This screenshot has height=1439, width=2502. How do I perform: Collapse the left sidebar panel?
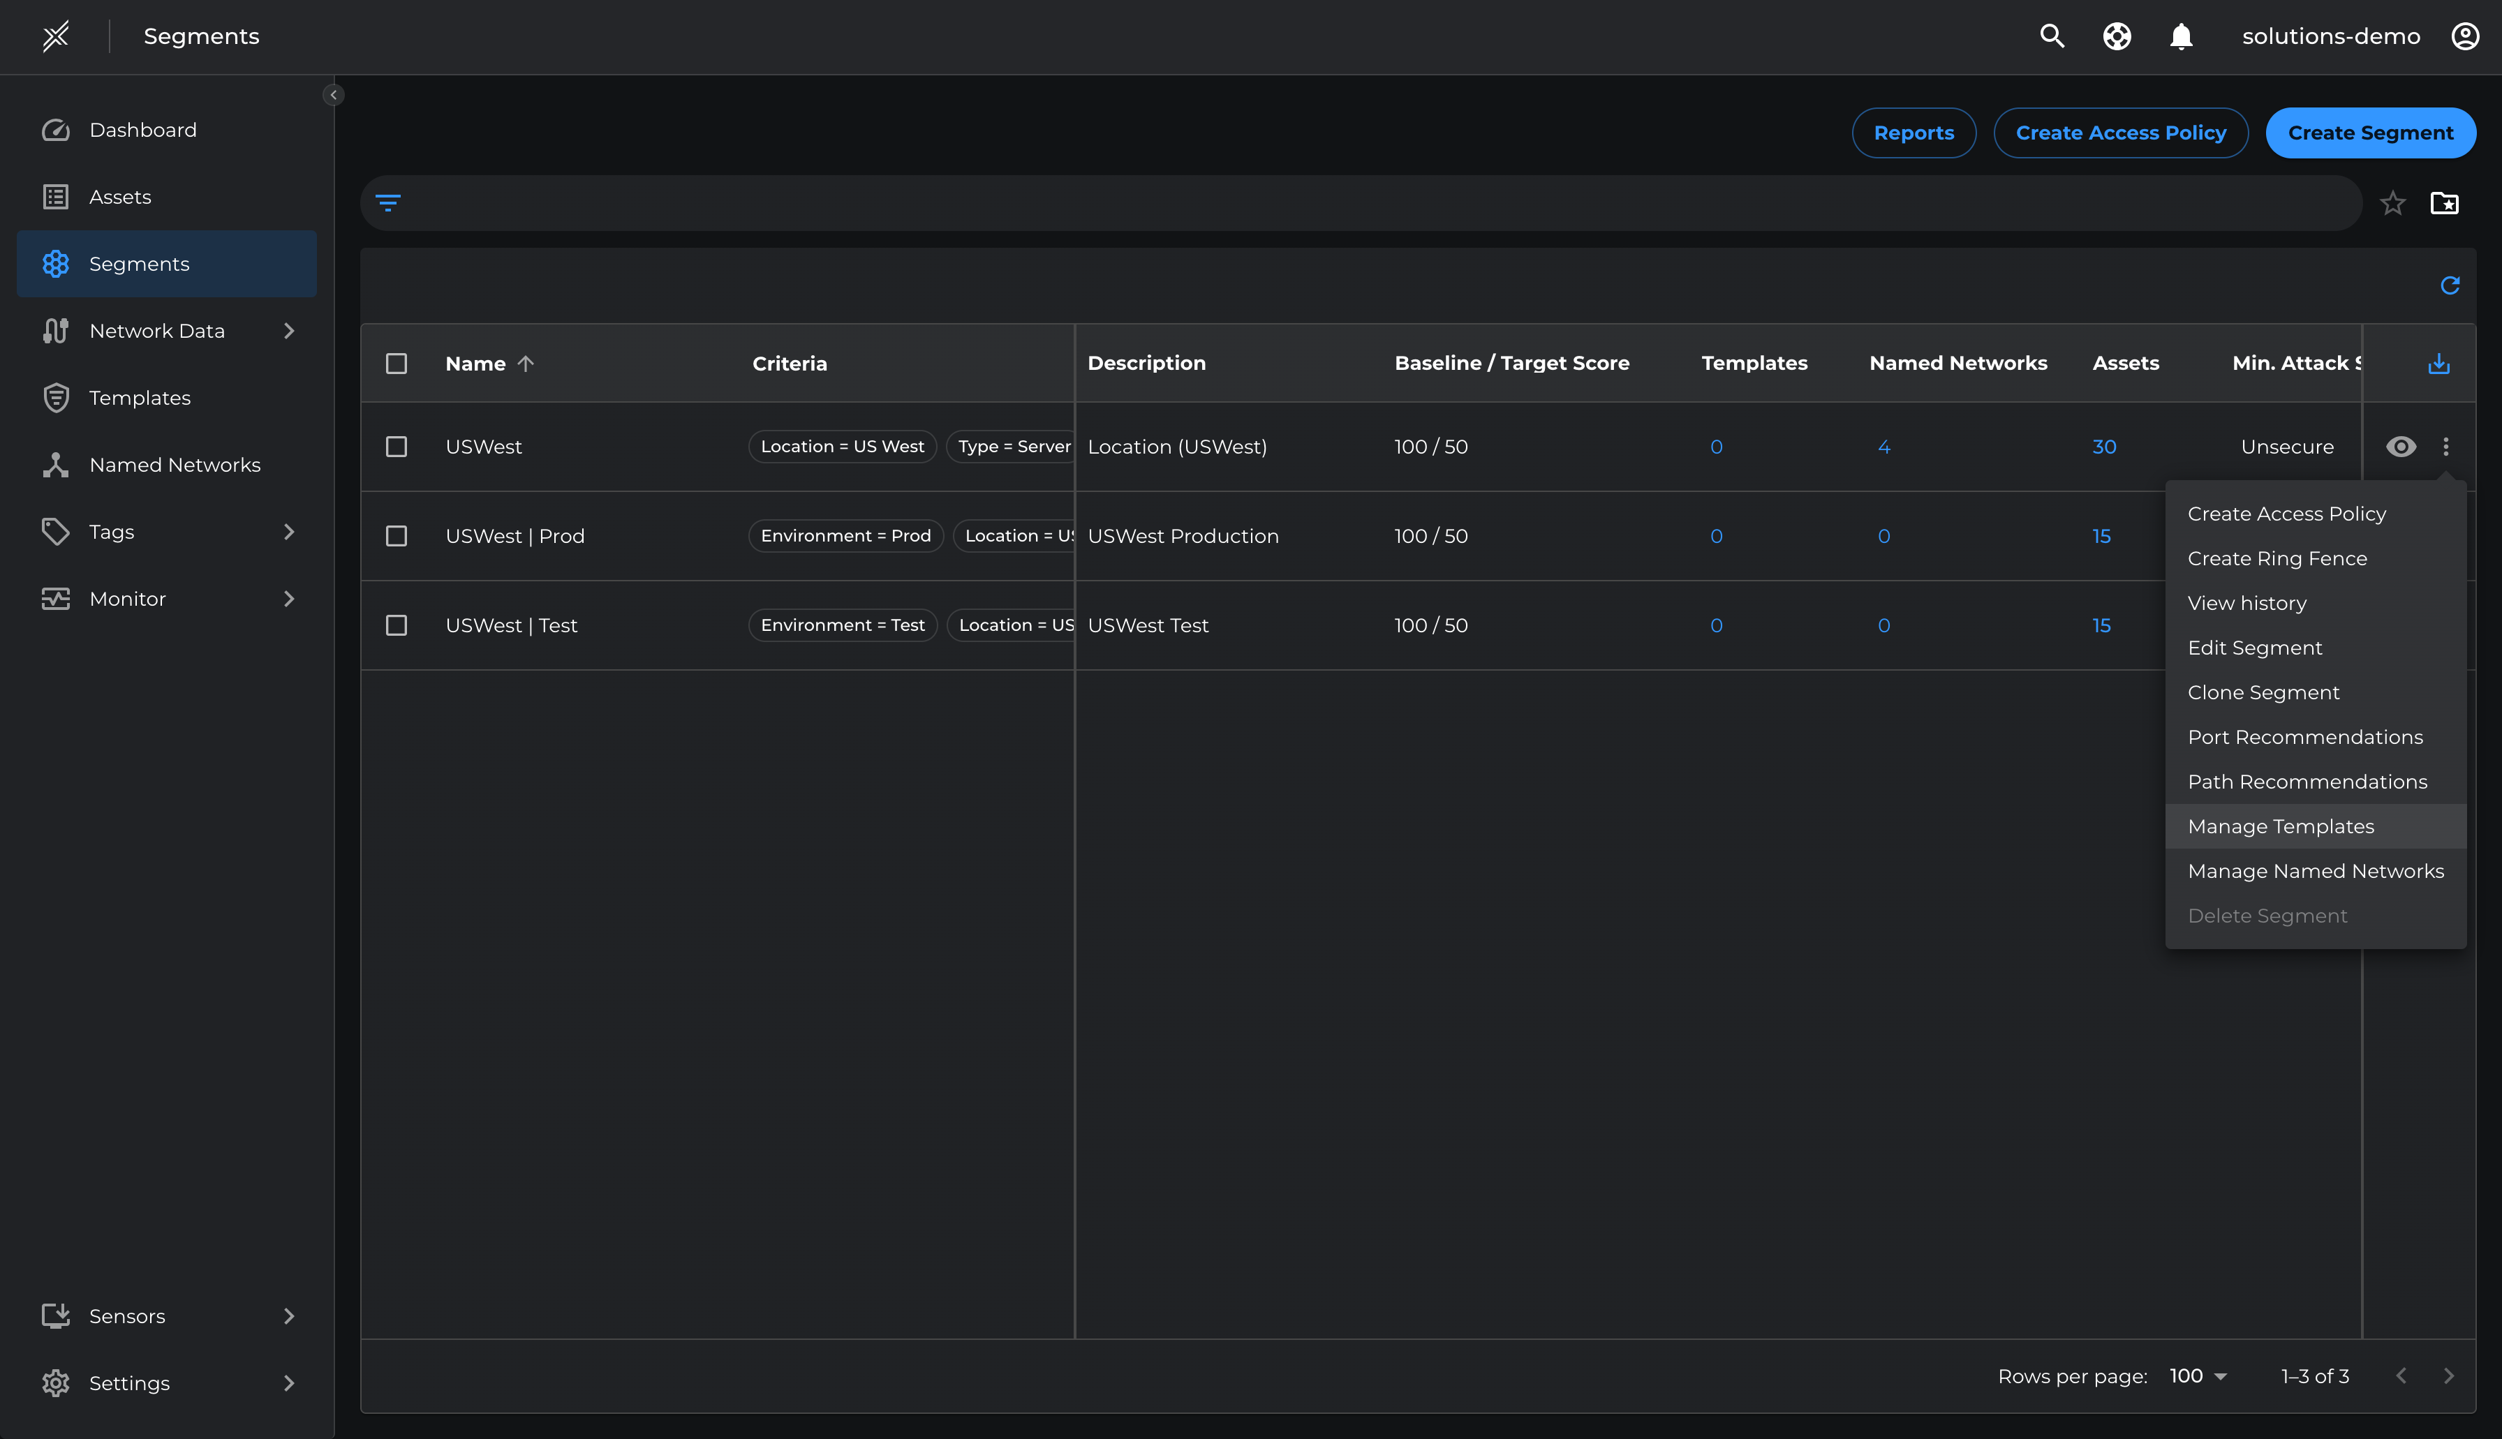[x=333, y=95]
